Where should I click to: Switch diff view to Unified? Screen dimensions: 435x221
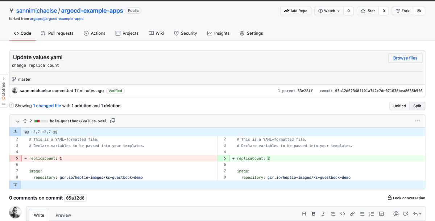399,106
